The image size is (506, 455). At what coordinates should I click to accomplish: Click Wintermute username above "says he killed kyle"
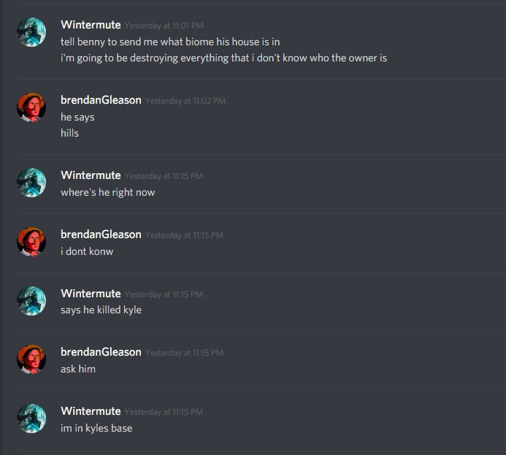click(91, 294)
